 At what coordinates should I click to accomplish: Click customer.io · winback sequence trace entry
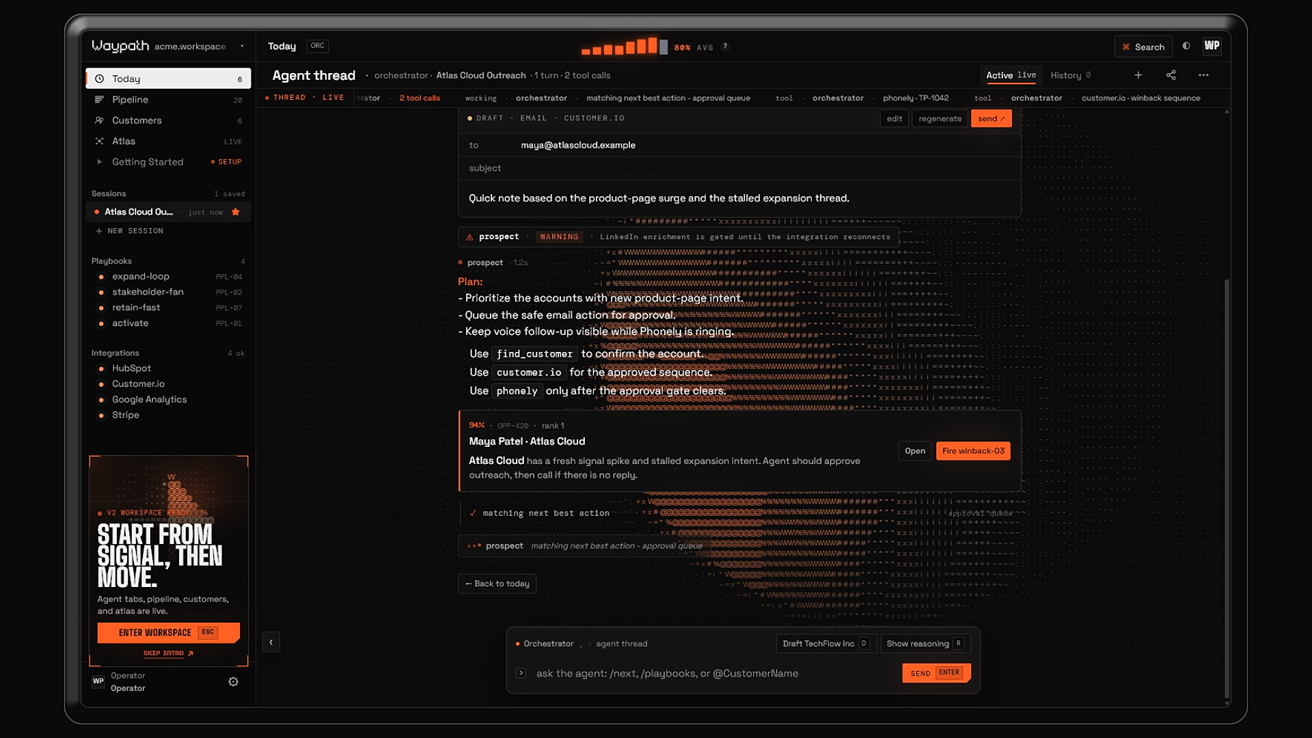coord(1140,98)
